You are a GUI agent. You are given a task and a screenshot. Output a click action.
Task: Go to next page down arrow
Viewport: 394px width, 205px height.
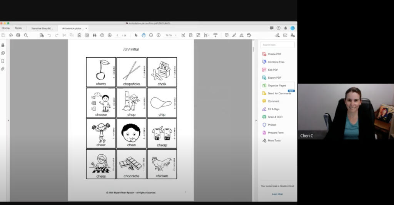pyautogui.click(x=110, y=35)
